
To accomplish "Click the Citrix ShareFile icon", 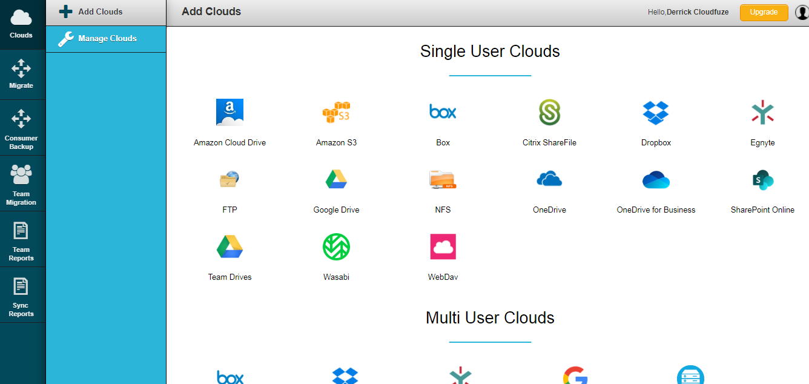I will click(x=549, y=112).
